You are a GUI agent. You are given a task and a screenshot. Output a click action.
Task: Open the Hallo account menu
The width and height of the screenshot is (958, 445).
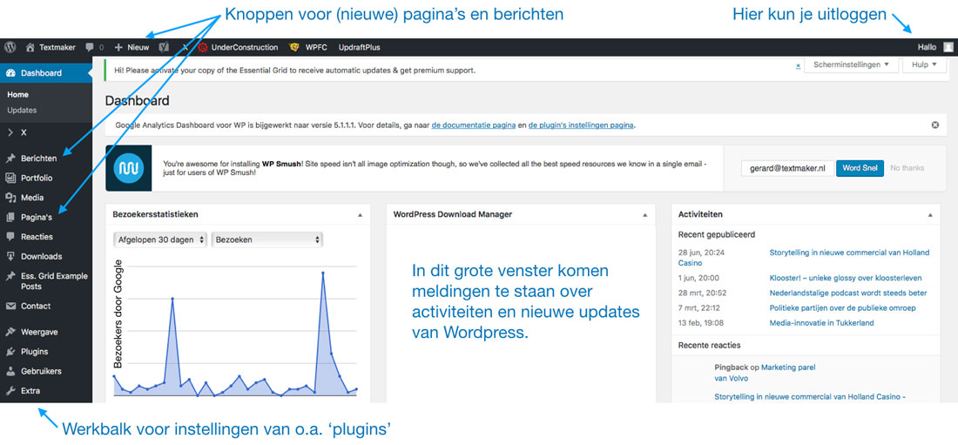(x=934, y=47)
